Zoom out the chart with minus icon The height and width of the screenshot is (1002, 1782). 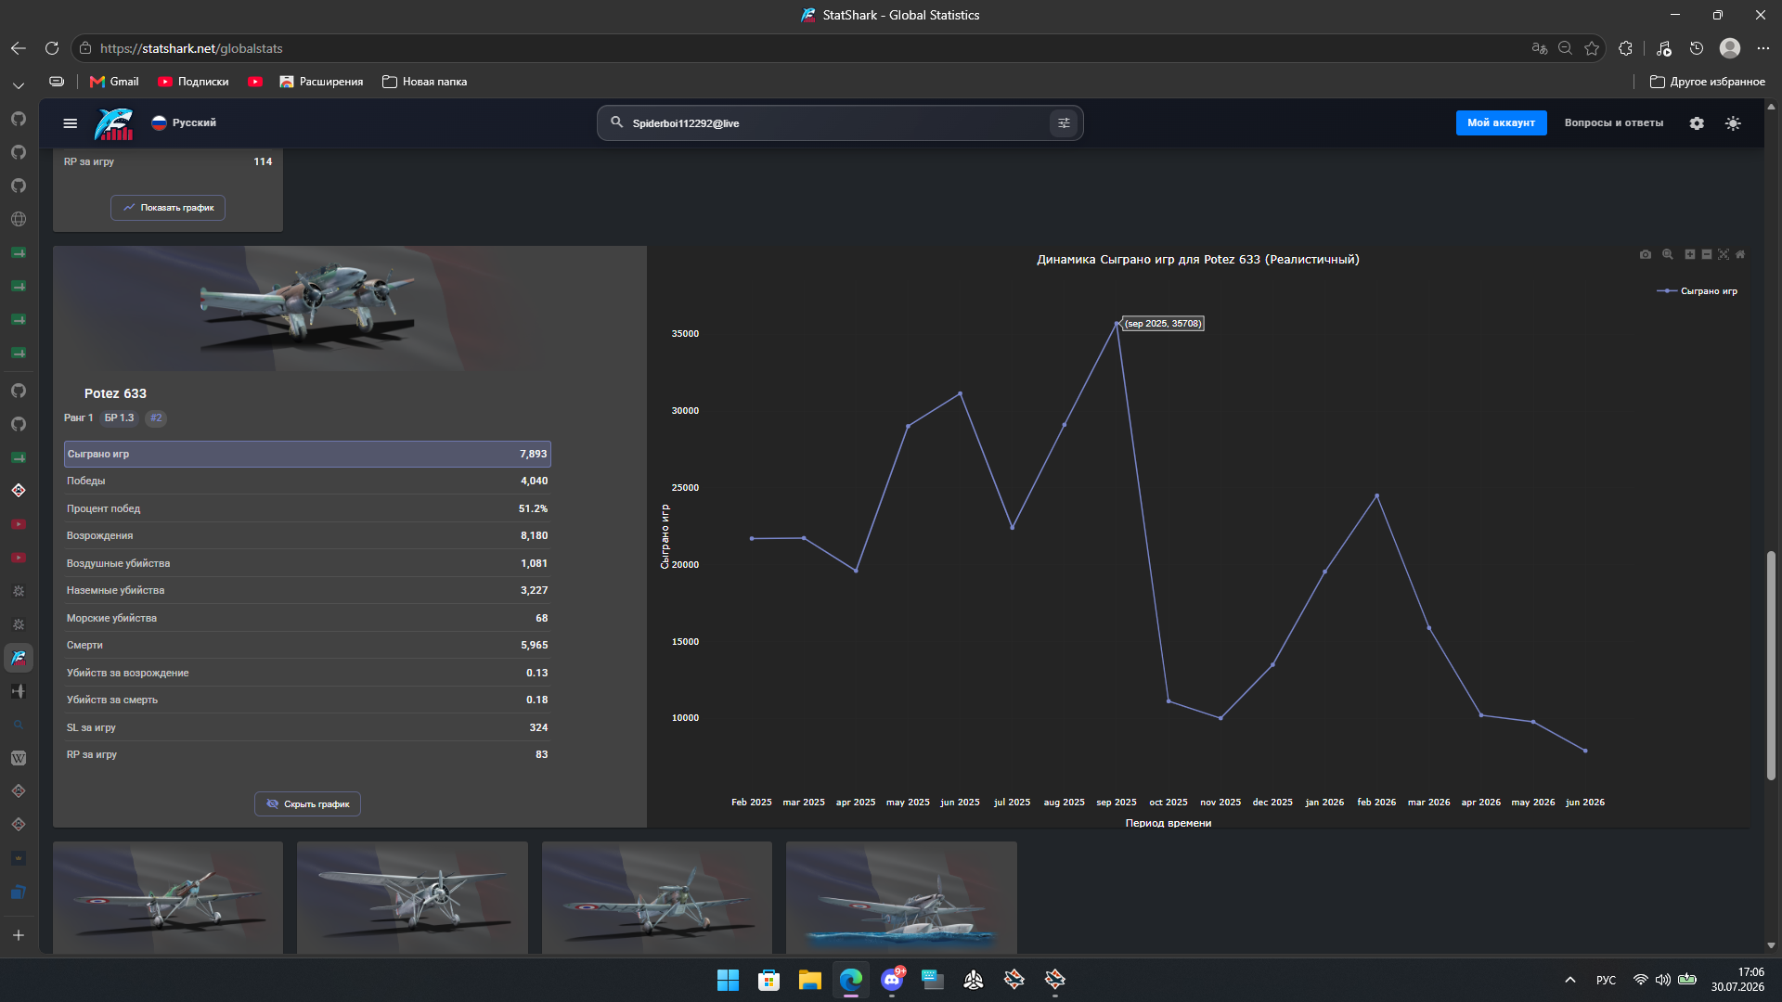click(1707, 254)
